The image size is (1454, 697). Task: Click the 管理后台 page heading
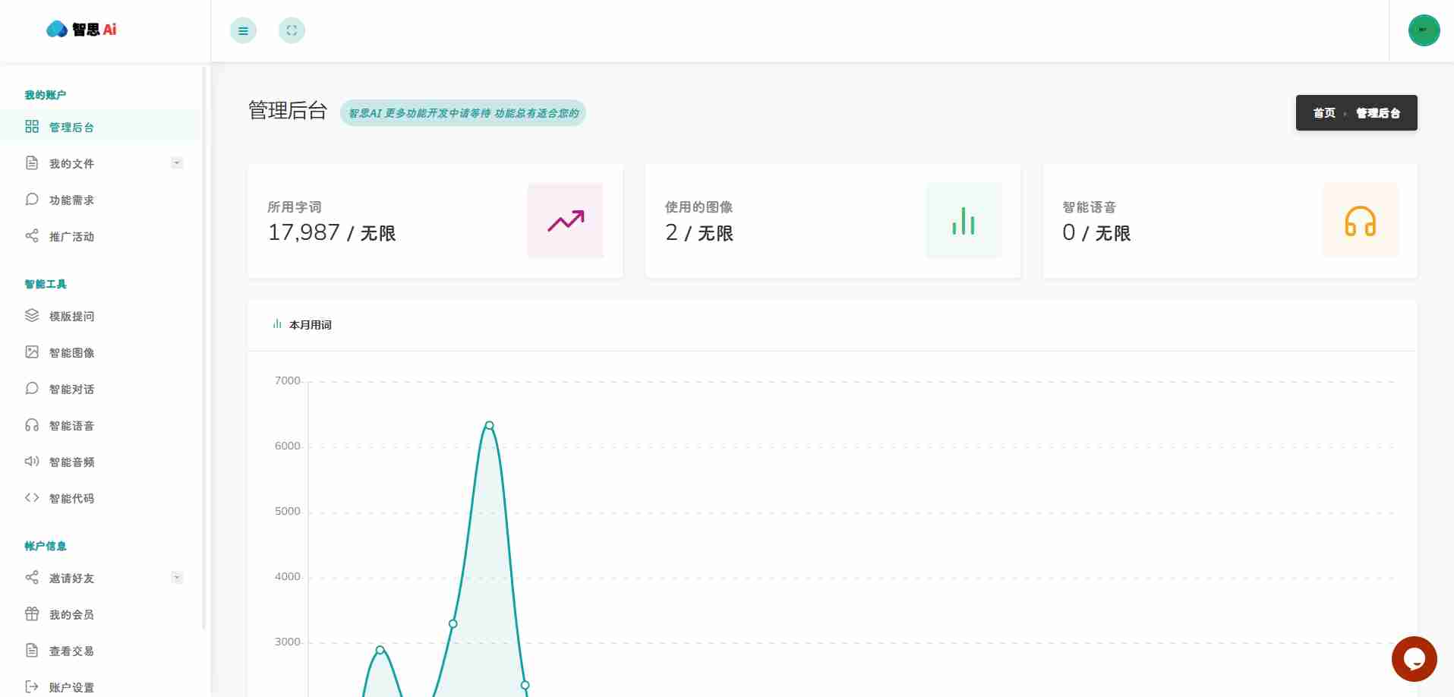coord(288,111)
